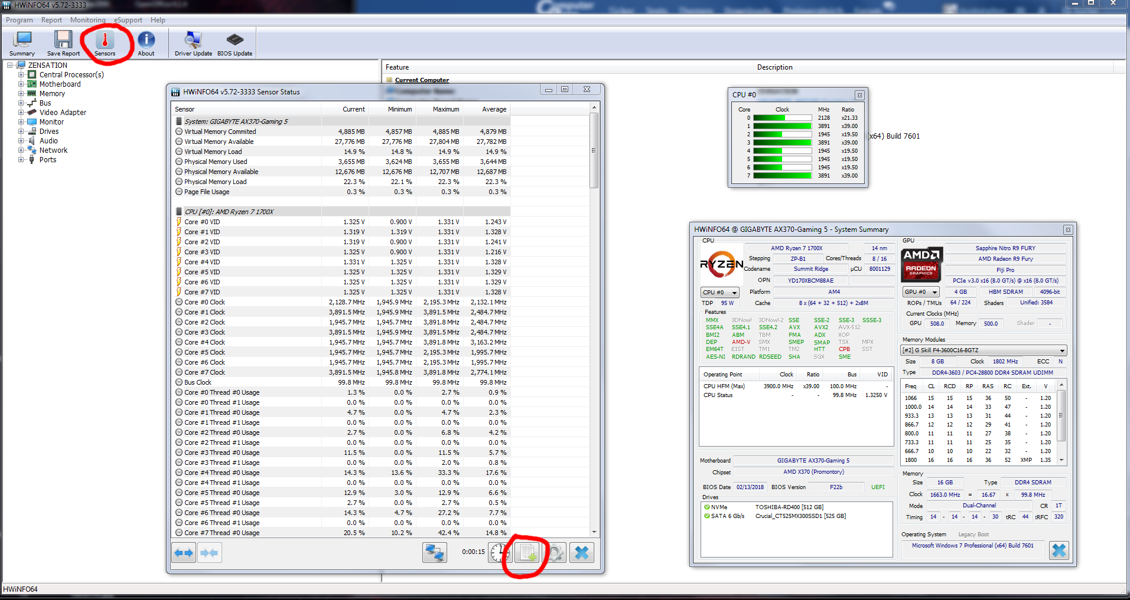Image resolution: width=1130 pixels, height=600 pixels.
Task: Click the circle icon beside Bus Clock
Action: (179, 382)
